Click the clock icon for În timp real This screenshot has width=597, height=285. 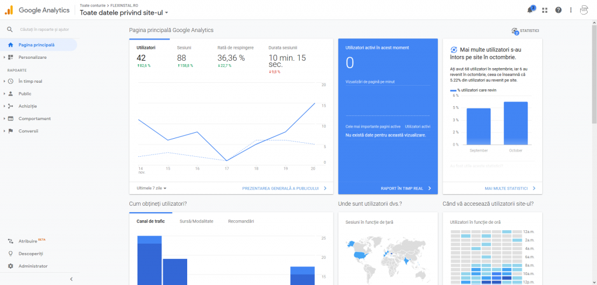(x=10, y=81)
